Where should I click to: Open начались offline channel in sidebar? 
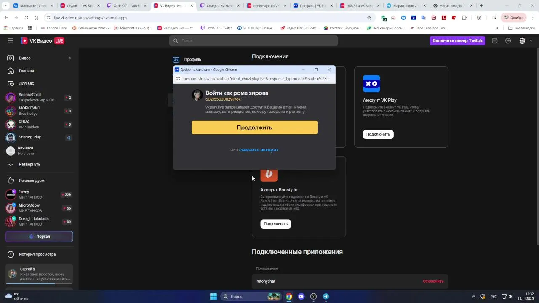click(39, 151)
